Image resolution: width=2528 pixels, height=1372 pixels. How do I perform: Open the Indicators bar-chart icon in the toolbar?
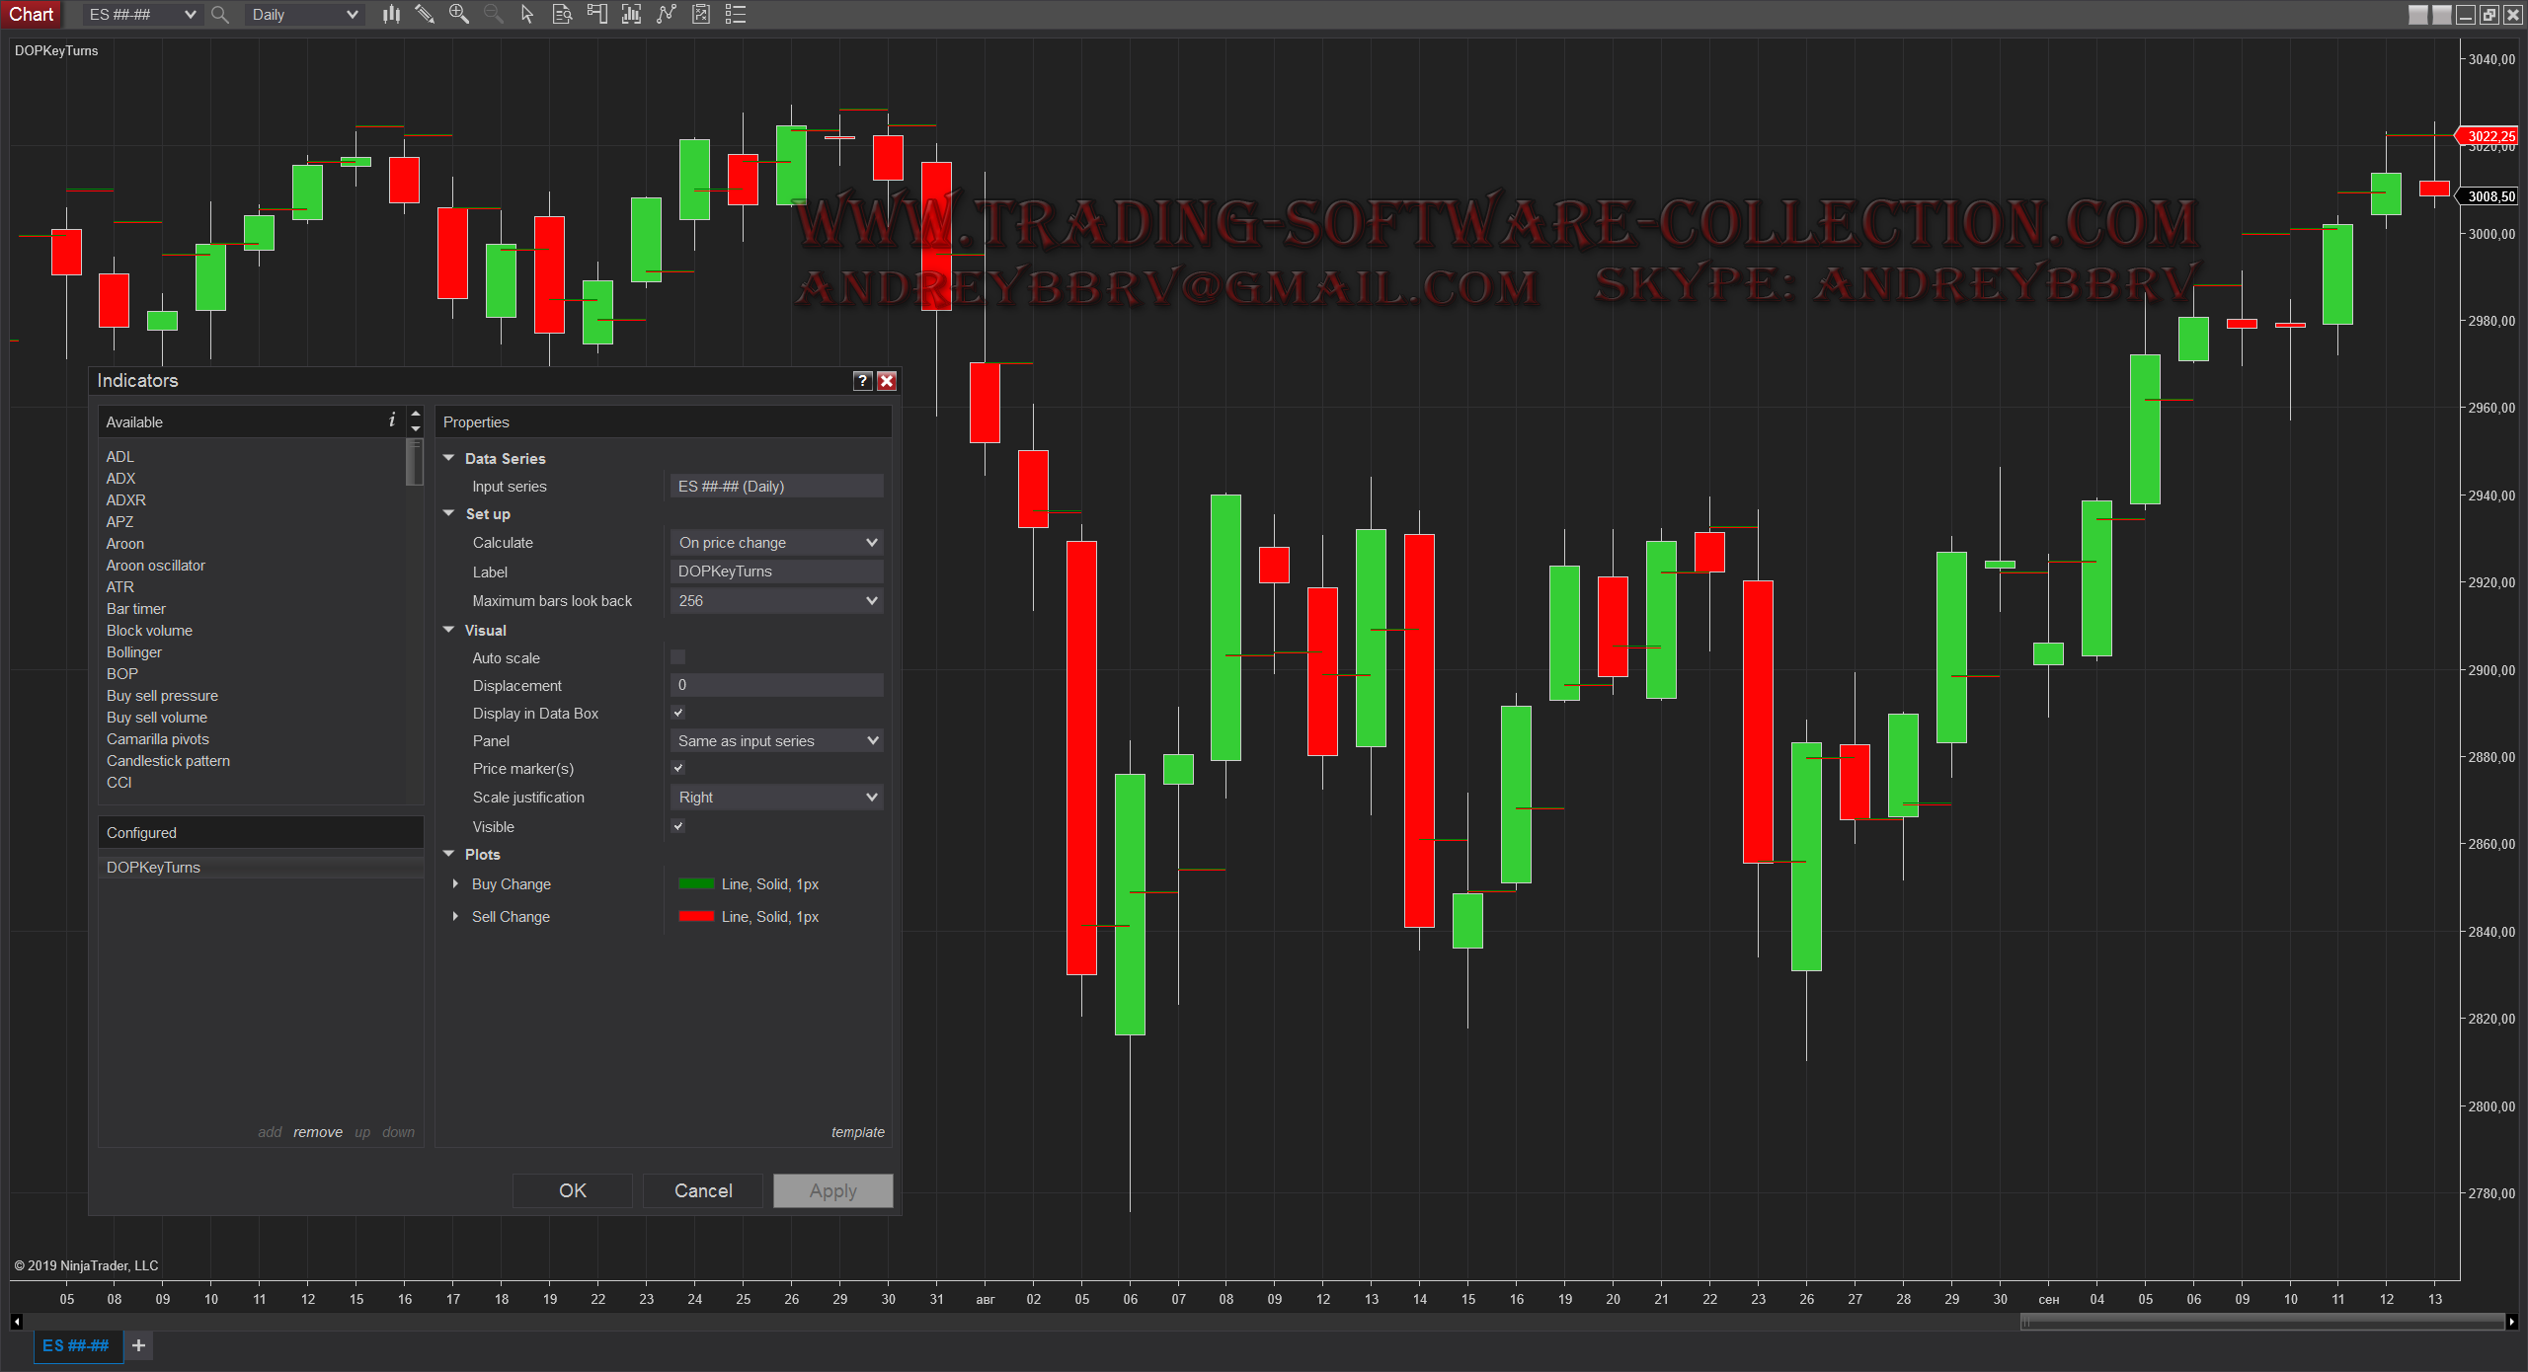[631, 14]
